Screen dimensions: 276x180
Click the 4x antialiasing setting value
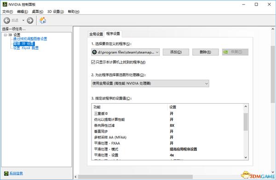[x=172, y=155]
